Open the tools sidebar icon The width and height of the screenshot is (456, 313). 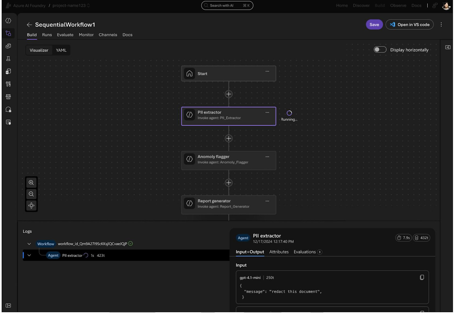[8, 84]
